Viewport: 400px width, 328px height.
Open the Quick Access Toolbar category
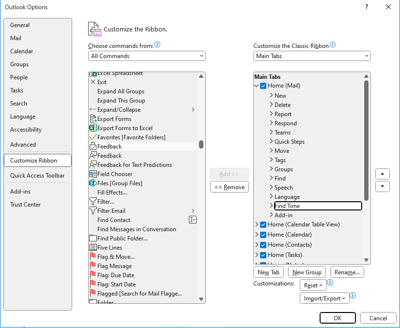point(38,175)
